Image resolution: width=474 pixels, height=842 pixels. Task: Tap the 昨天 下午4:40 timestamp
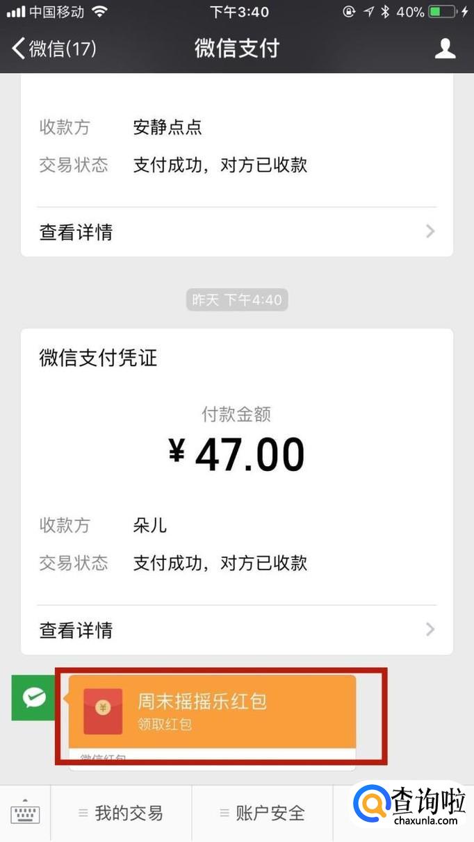(x=236, y=300)
